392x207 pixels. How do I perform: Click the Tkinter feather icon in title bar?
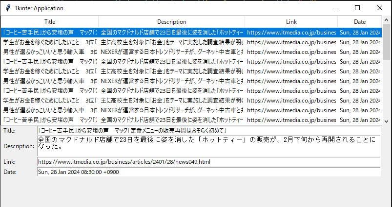click(x=7, y=8)
